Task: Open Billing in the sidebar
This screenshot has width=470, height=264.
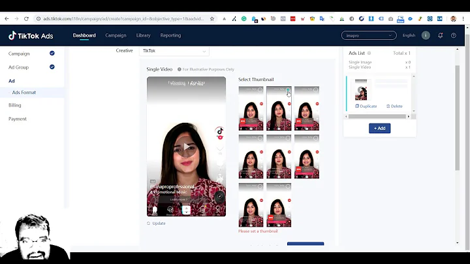Action: click(14, 105)
